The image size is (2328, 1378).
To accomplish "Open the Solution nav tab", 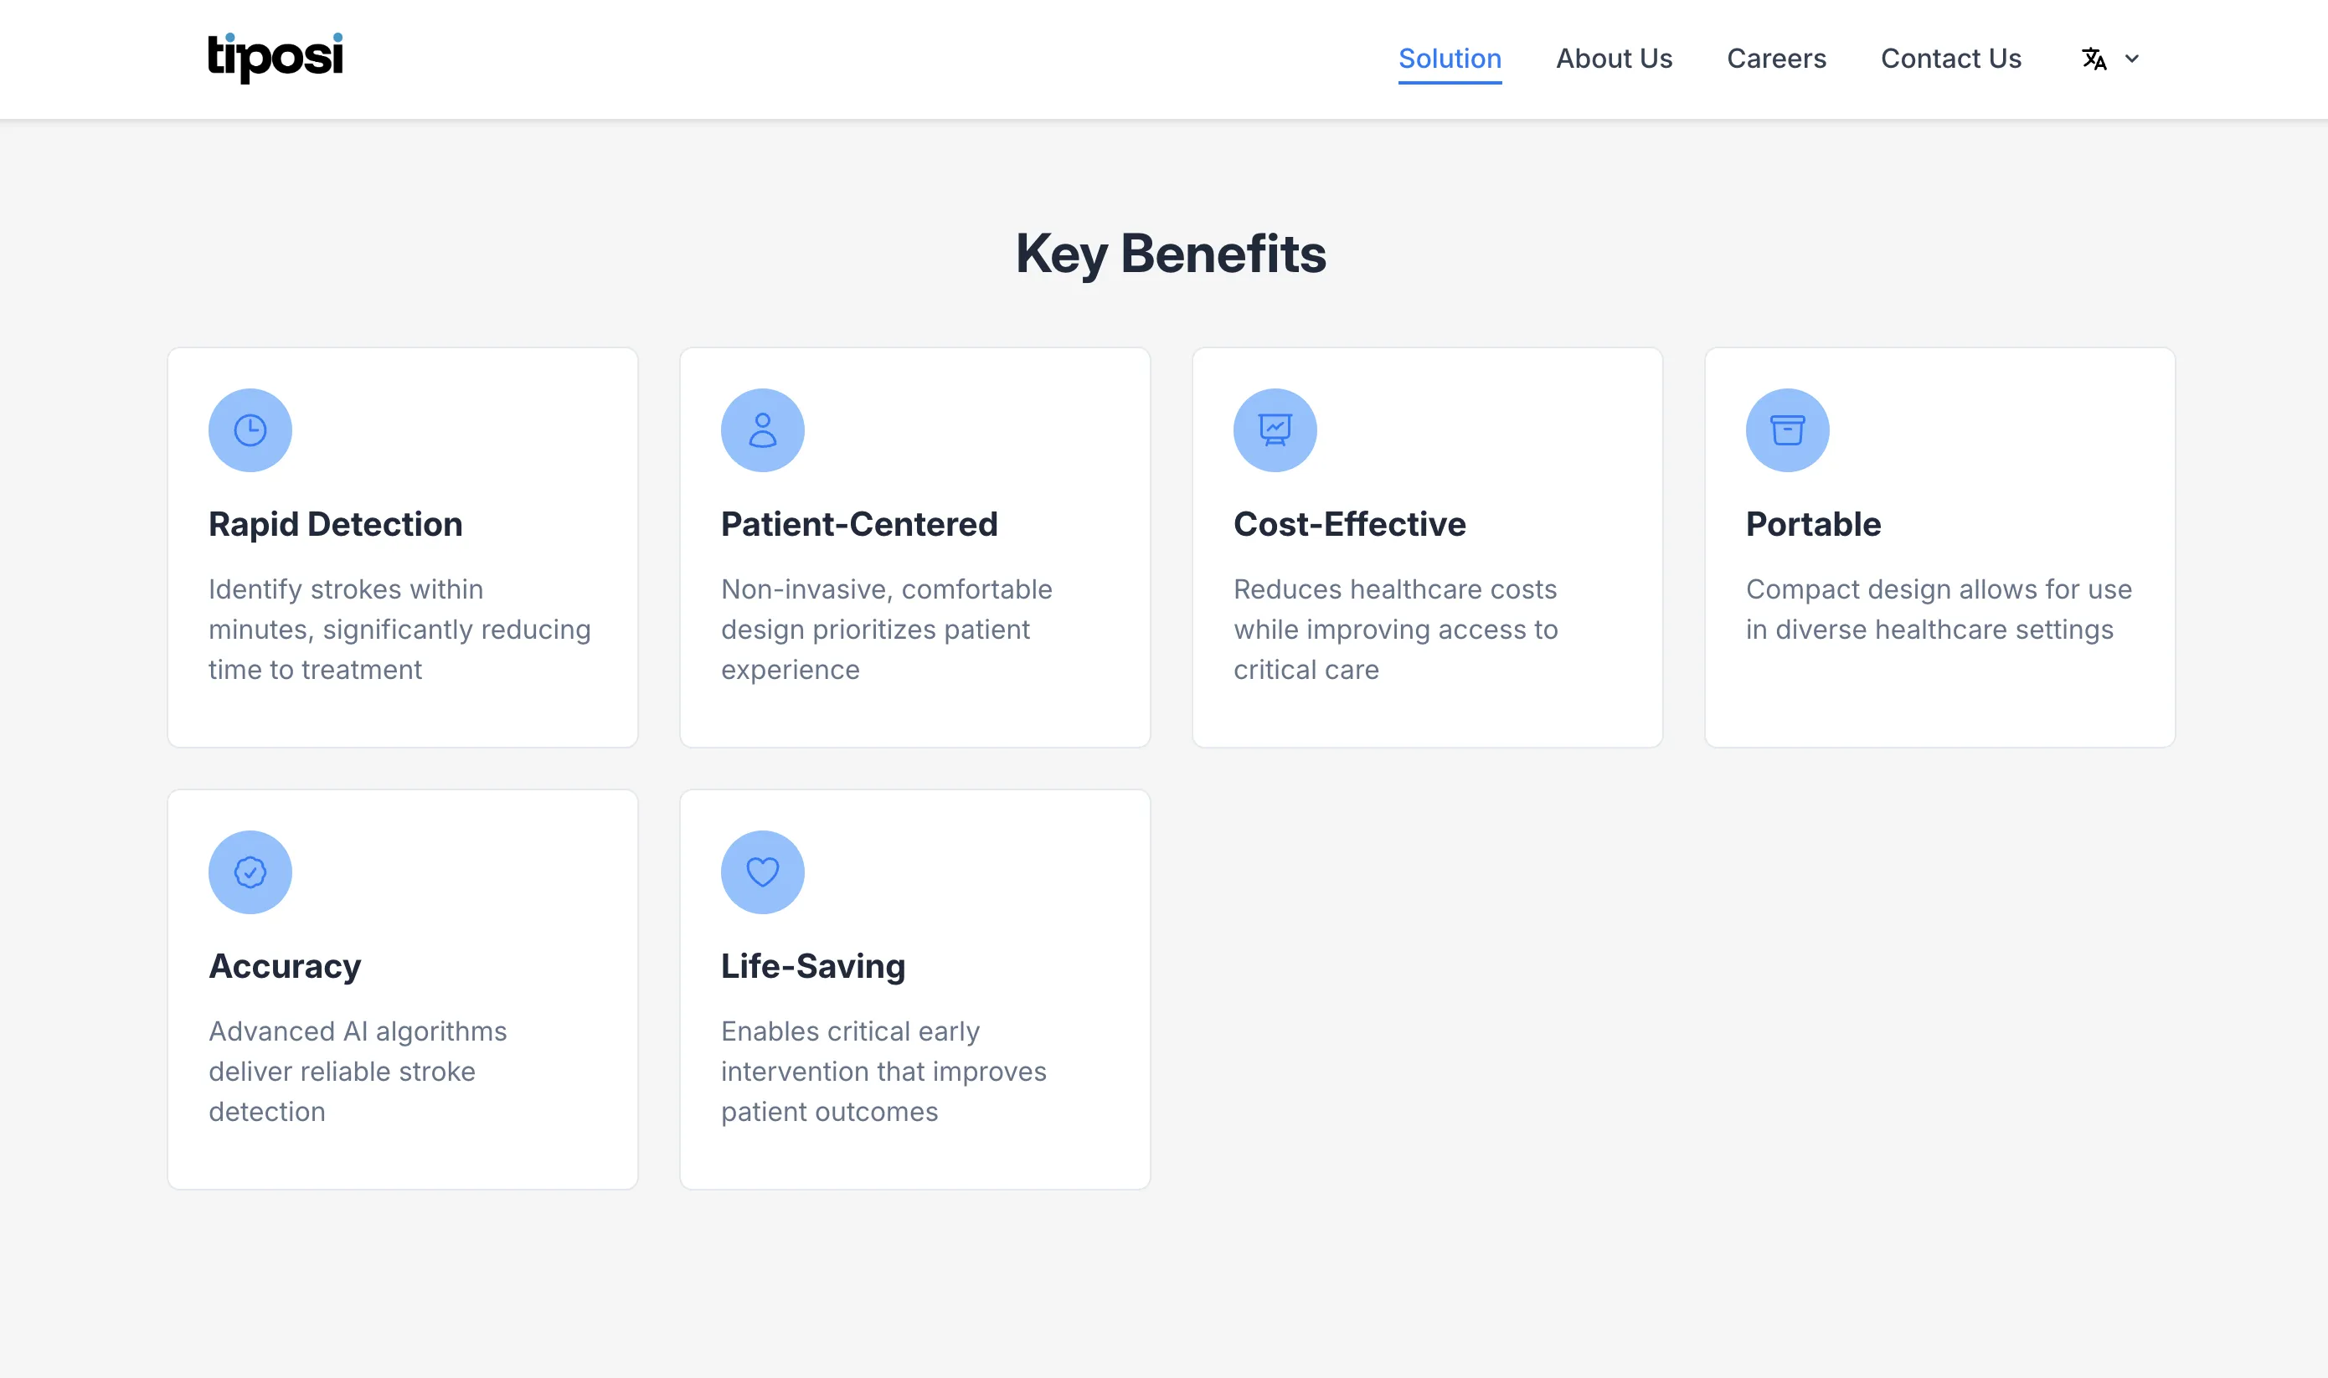I will (x=1450, y=59).
